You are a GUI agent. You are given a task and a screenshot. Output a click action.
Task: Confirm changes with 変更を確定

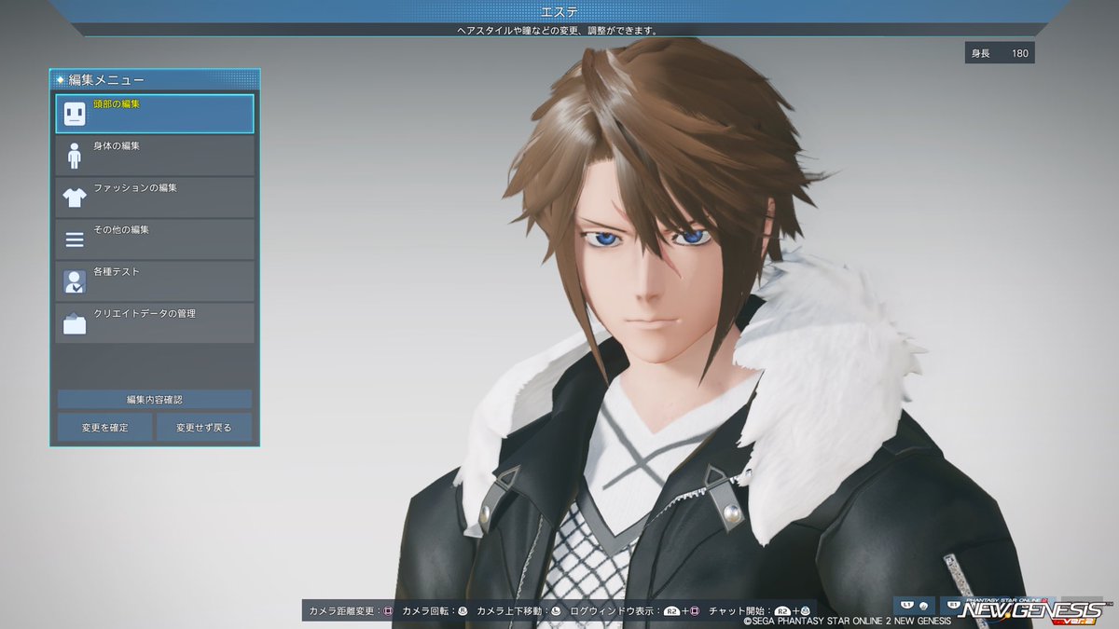[104, 428]
